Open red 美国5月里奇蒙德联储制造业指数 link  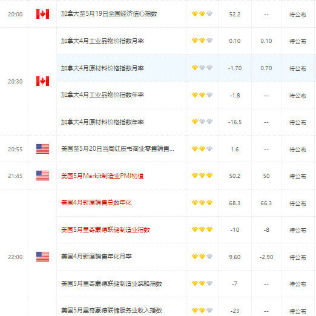(105, 229)
